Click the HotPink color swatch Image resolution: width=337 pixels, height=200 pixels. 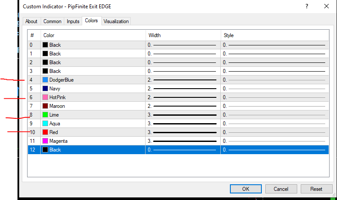point(45,97)
